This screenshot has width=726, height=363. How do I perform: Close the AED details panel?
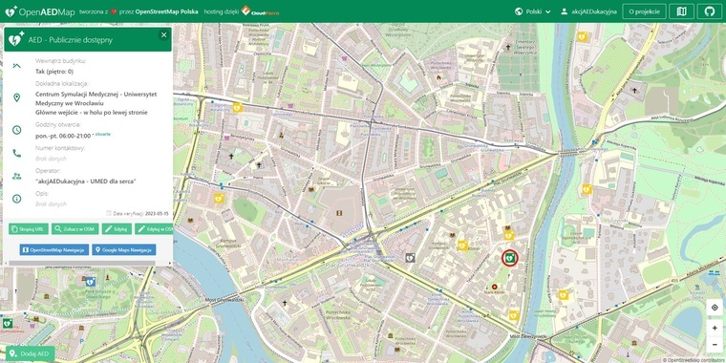[x=163, y=34]
